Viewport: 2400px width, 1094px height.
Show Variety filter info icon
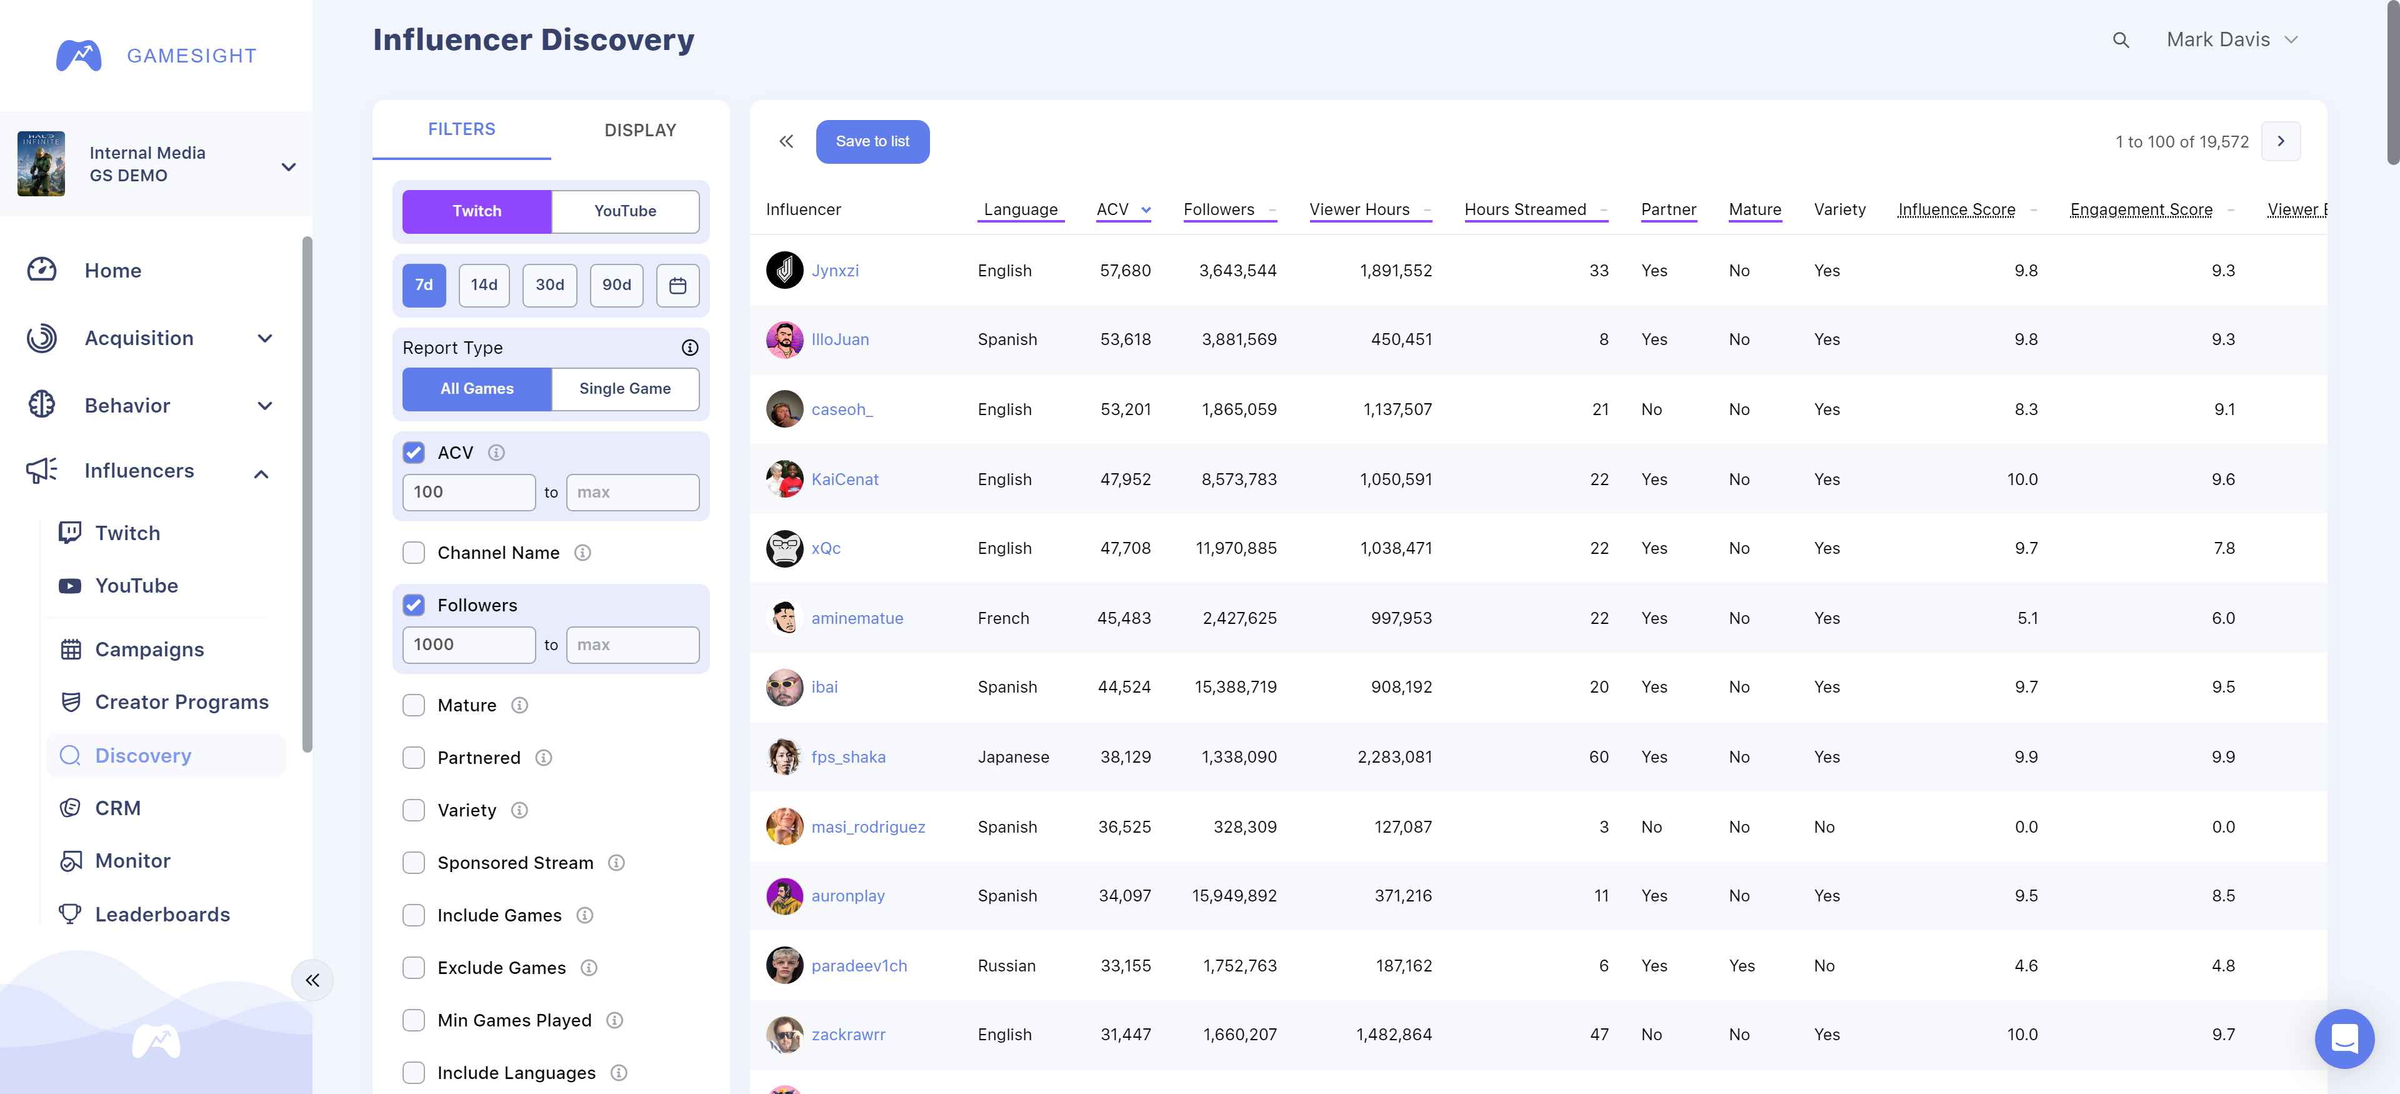point(520,811)
